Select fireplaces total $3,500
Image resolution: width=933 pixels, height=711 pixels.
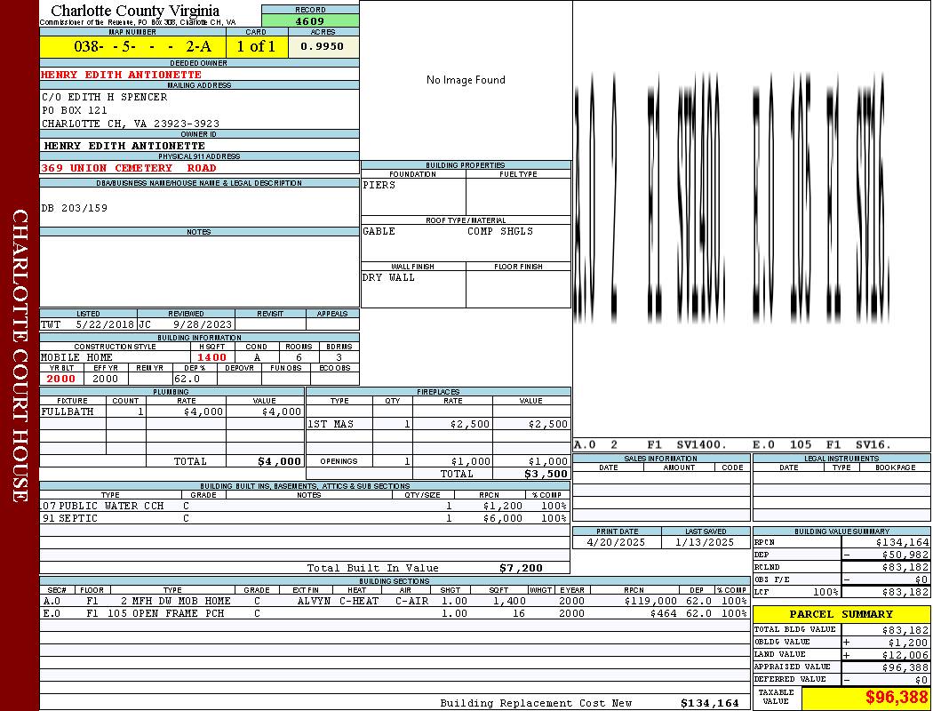click(546, 475)
